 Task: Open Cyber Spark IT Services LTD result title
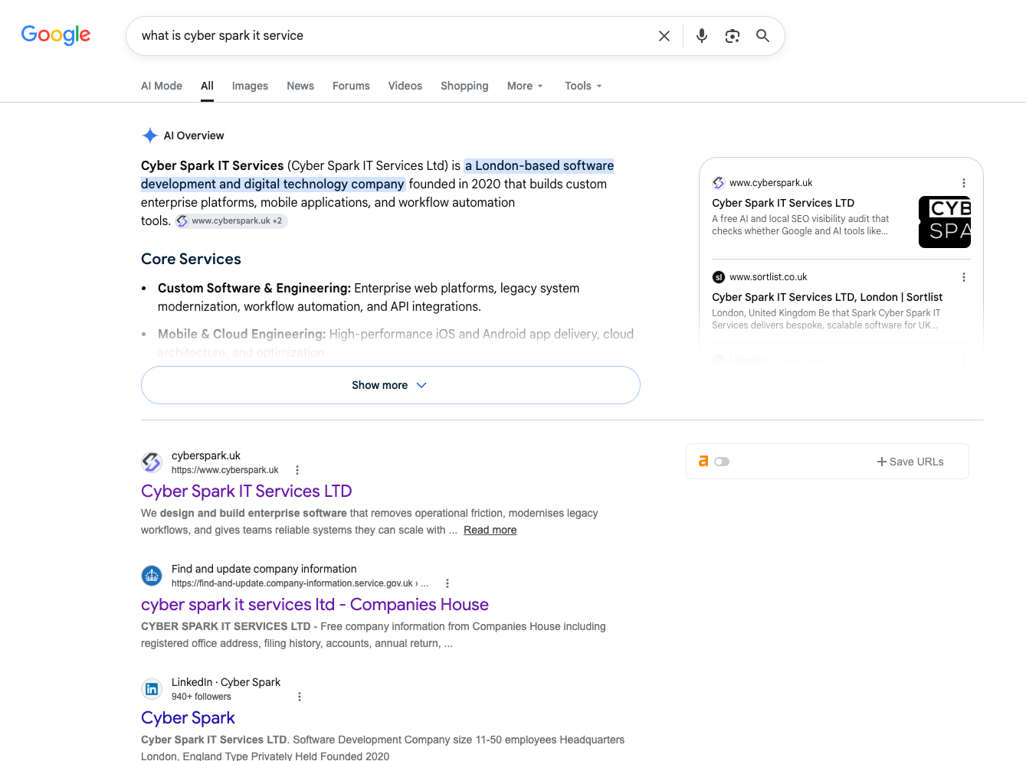[x=247, y=492]
